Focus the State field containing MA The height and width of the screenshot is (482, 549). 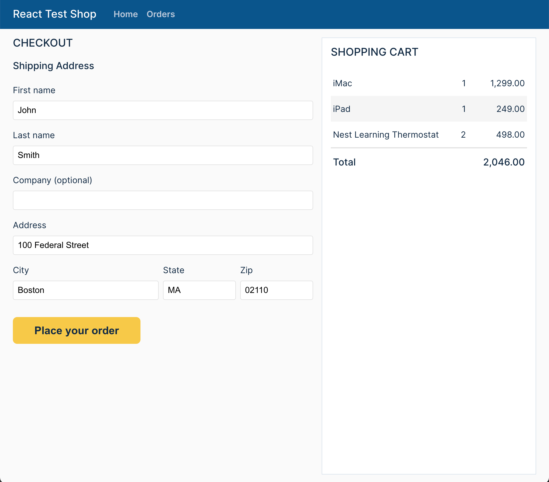click(x=199, y=290)
